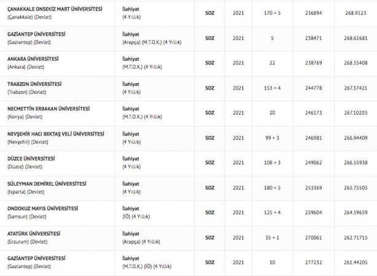The image size is (377, 276).
Task: Click the score 266.55938 in Düzce row
Action: 356,163
